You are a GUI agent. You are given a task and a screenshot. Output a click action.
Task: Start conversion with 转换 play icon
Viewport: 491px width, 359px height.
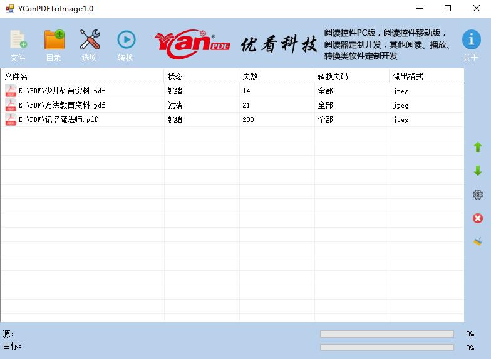[x=126, y=41]
